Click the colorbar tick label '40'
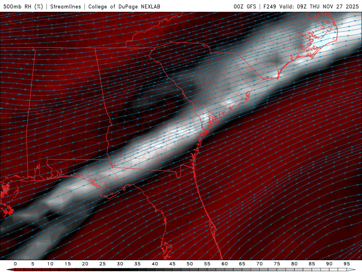This screenshot has height=272, width=362. click(155, 264)
